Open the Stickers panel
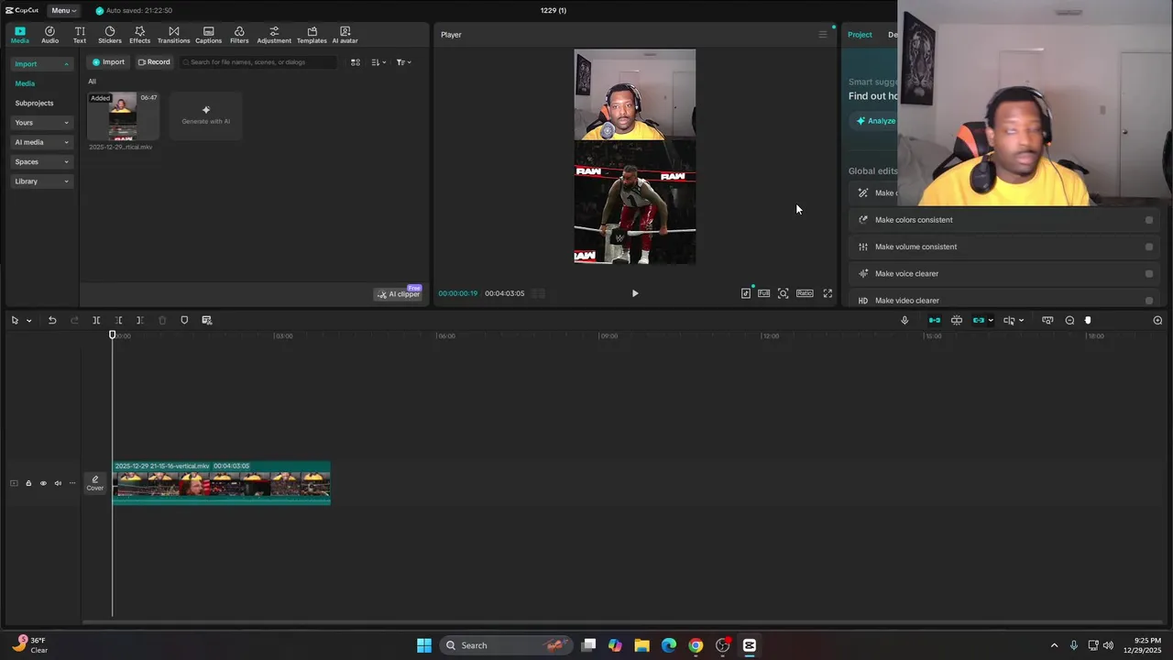 pyautogui.click(x=110, y=35)
